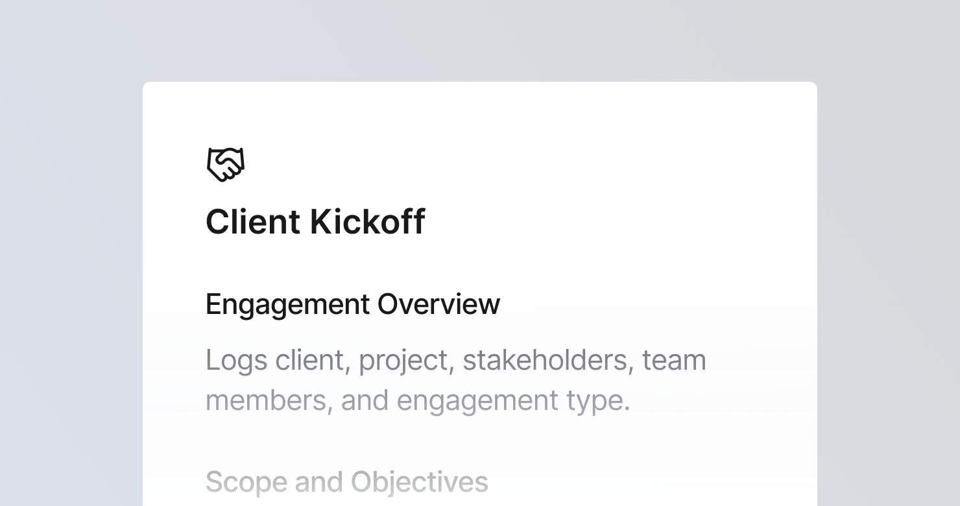
Task: Click the handshake icon above the title
Action: [225, 164]
